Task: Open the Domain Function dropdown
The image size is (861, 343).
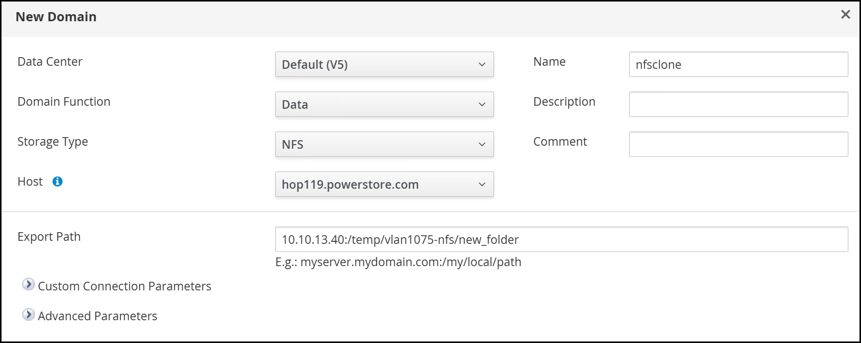Action: (384, 104)
